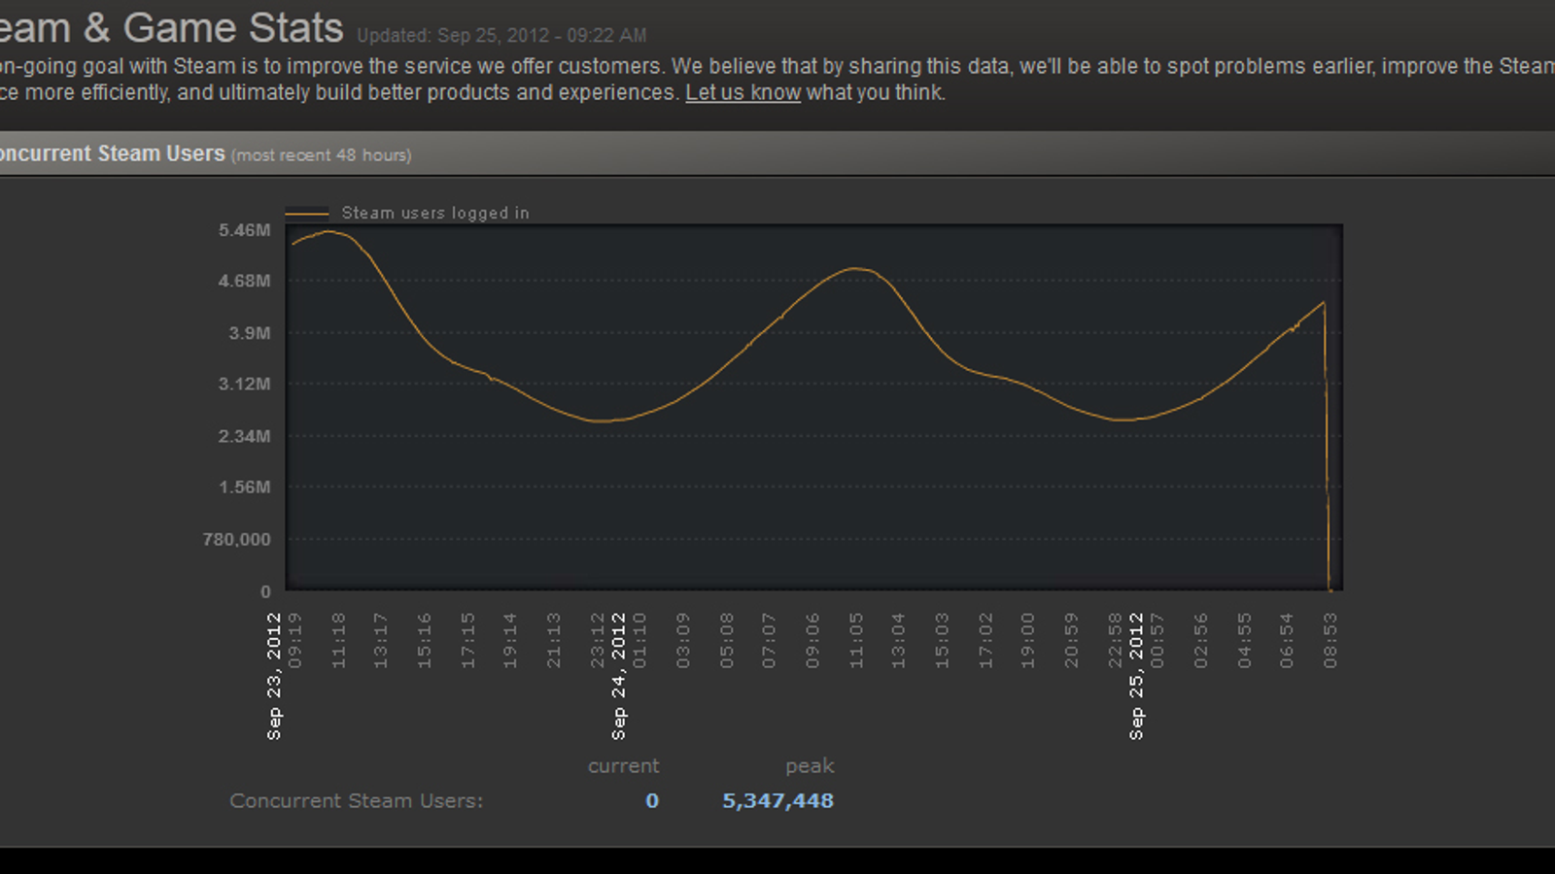Click the 'Concurrent Steam Users' section header
Viewport: 1555px width, 874px height.
point(112,153)
